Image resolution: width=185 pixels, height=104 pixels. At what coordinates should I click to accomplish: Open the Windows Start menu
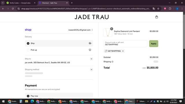click(x=3, y=101)
